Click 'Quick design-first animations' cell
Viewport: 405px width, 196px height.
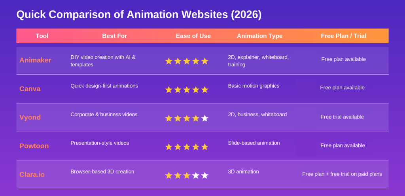(x=104, y=86)
